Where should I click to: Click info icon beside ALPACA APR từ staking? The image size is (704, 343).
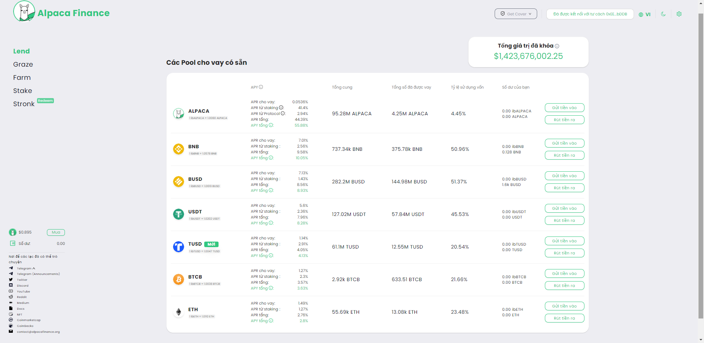[x=281, y=108]
